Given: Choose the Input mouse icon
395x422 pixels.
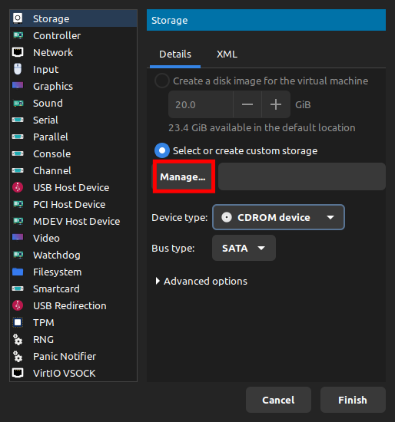Looking at the screenshot, I should [x=18, y=69].
